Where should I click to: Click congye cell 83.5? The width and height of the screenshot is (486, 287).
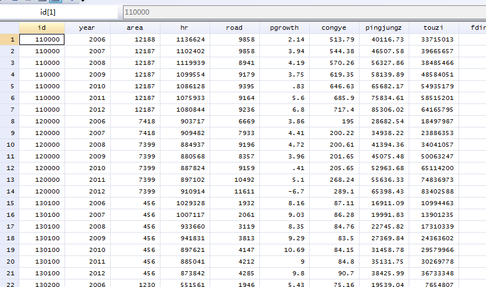[x=334, y=238]
